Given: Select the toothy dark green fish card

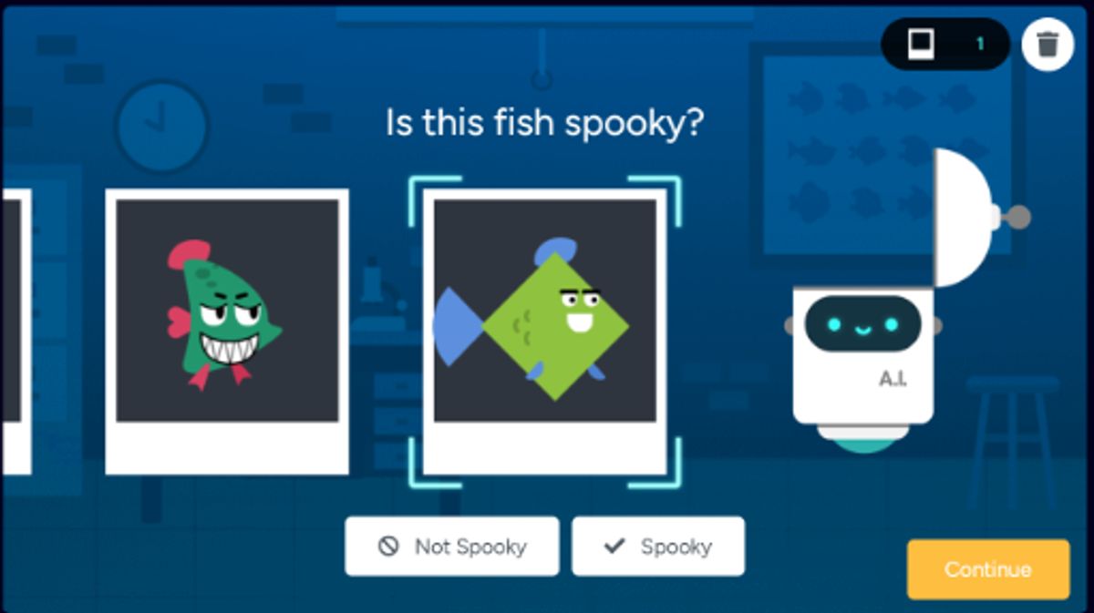Looking at the screenshot, I should pyautogui.click(x=227, y=332).
